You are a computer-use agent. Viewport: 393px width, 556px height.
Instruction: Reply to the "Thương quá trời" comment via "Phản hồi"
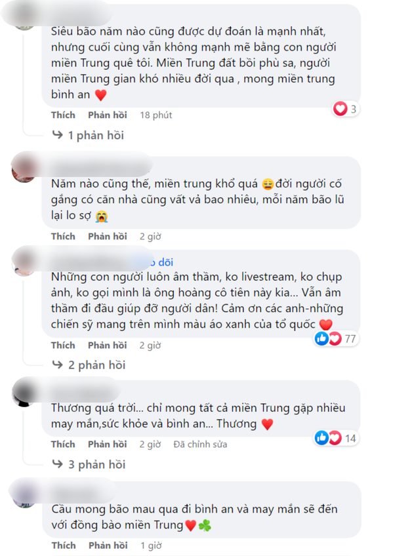(x=108, y=445)
